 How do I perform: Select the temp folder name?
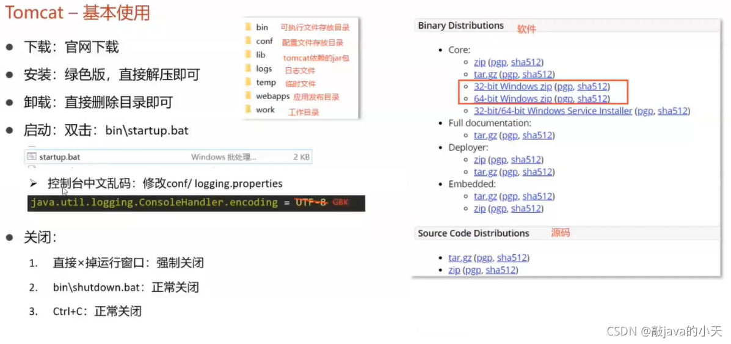266,82
